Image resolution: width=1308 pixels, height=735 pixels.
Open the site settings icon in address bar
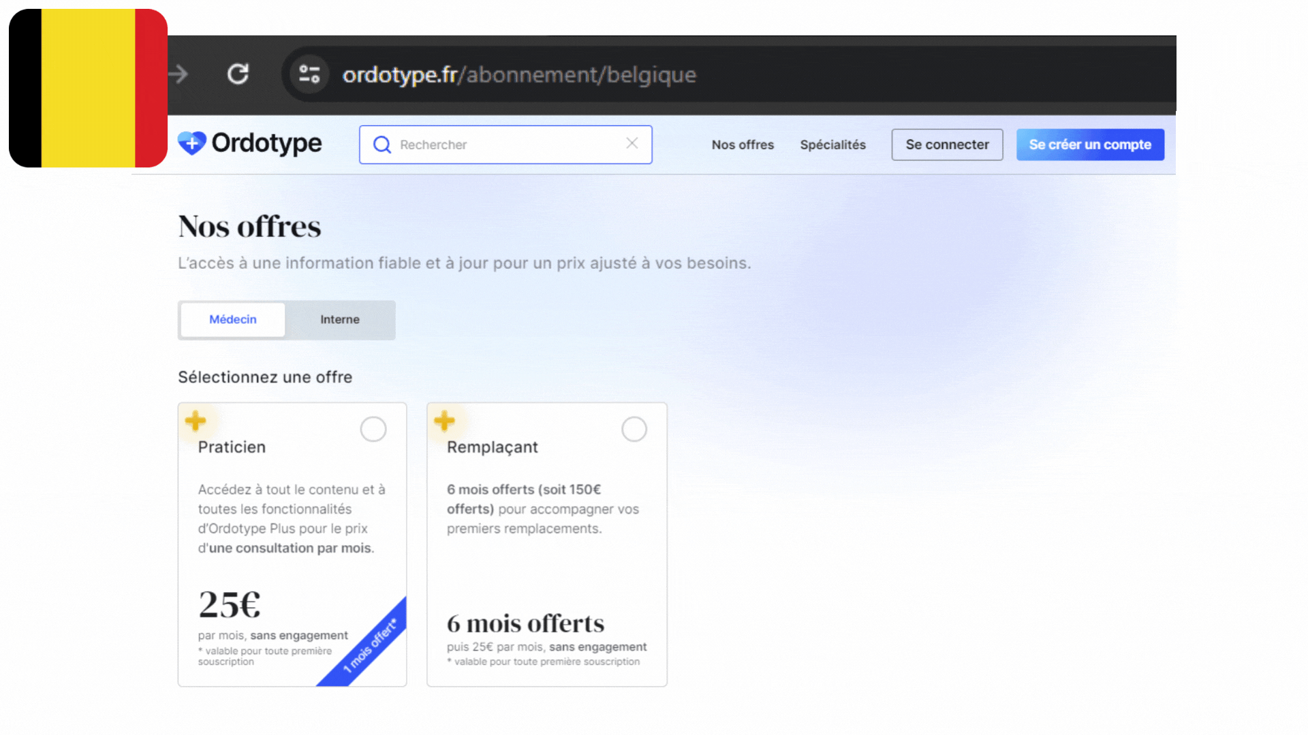(309, 74)
